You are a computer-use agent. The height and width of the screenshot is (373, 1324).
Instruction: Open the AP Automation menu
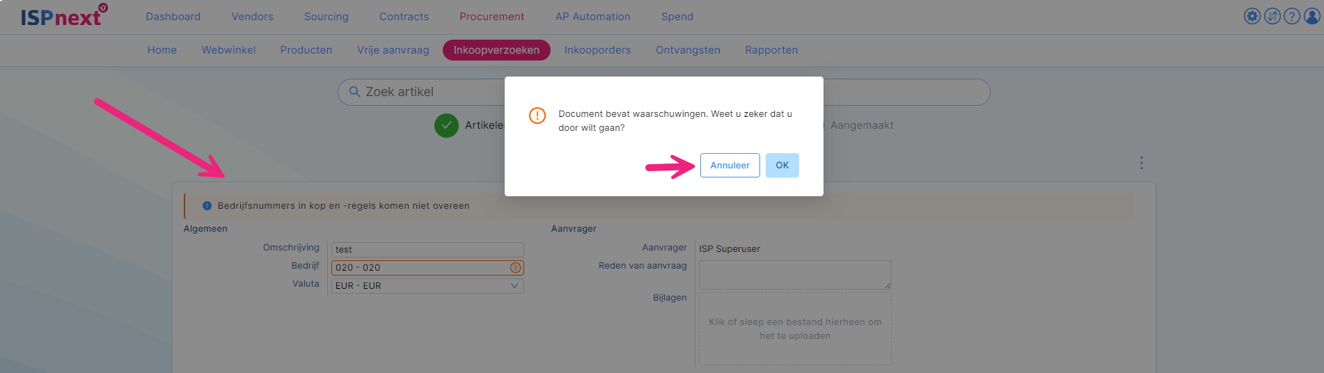point(592,17)
